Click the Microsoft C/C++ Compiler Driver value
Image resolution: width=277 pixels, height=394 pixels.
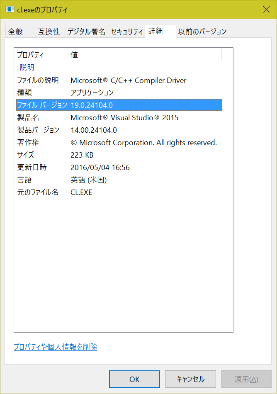(x=128, y=80)
